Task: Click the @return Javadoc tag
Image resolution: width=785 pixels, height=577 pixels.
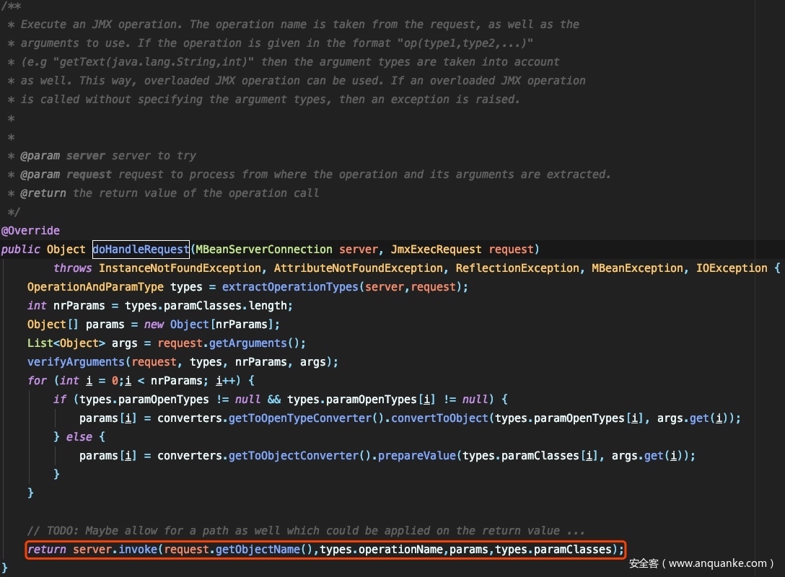Action: coord(43,193)
